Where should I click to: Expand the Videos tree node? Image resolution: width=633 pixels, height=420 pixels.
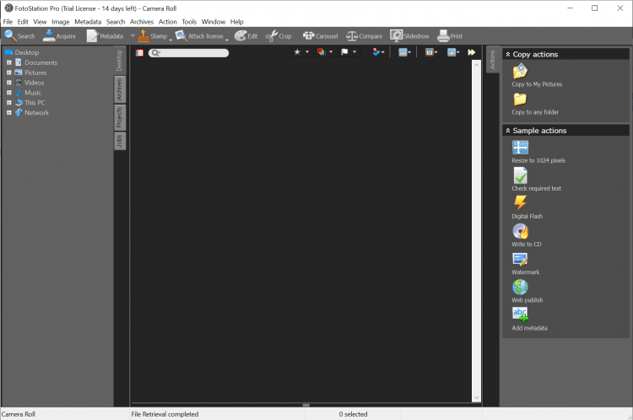[x=9, y=83]
